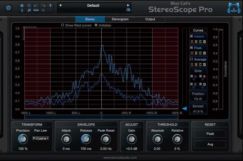Click the preset skin circle icon
The image size is (243, 161).
pos(128,10)
